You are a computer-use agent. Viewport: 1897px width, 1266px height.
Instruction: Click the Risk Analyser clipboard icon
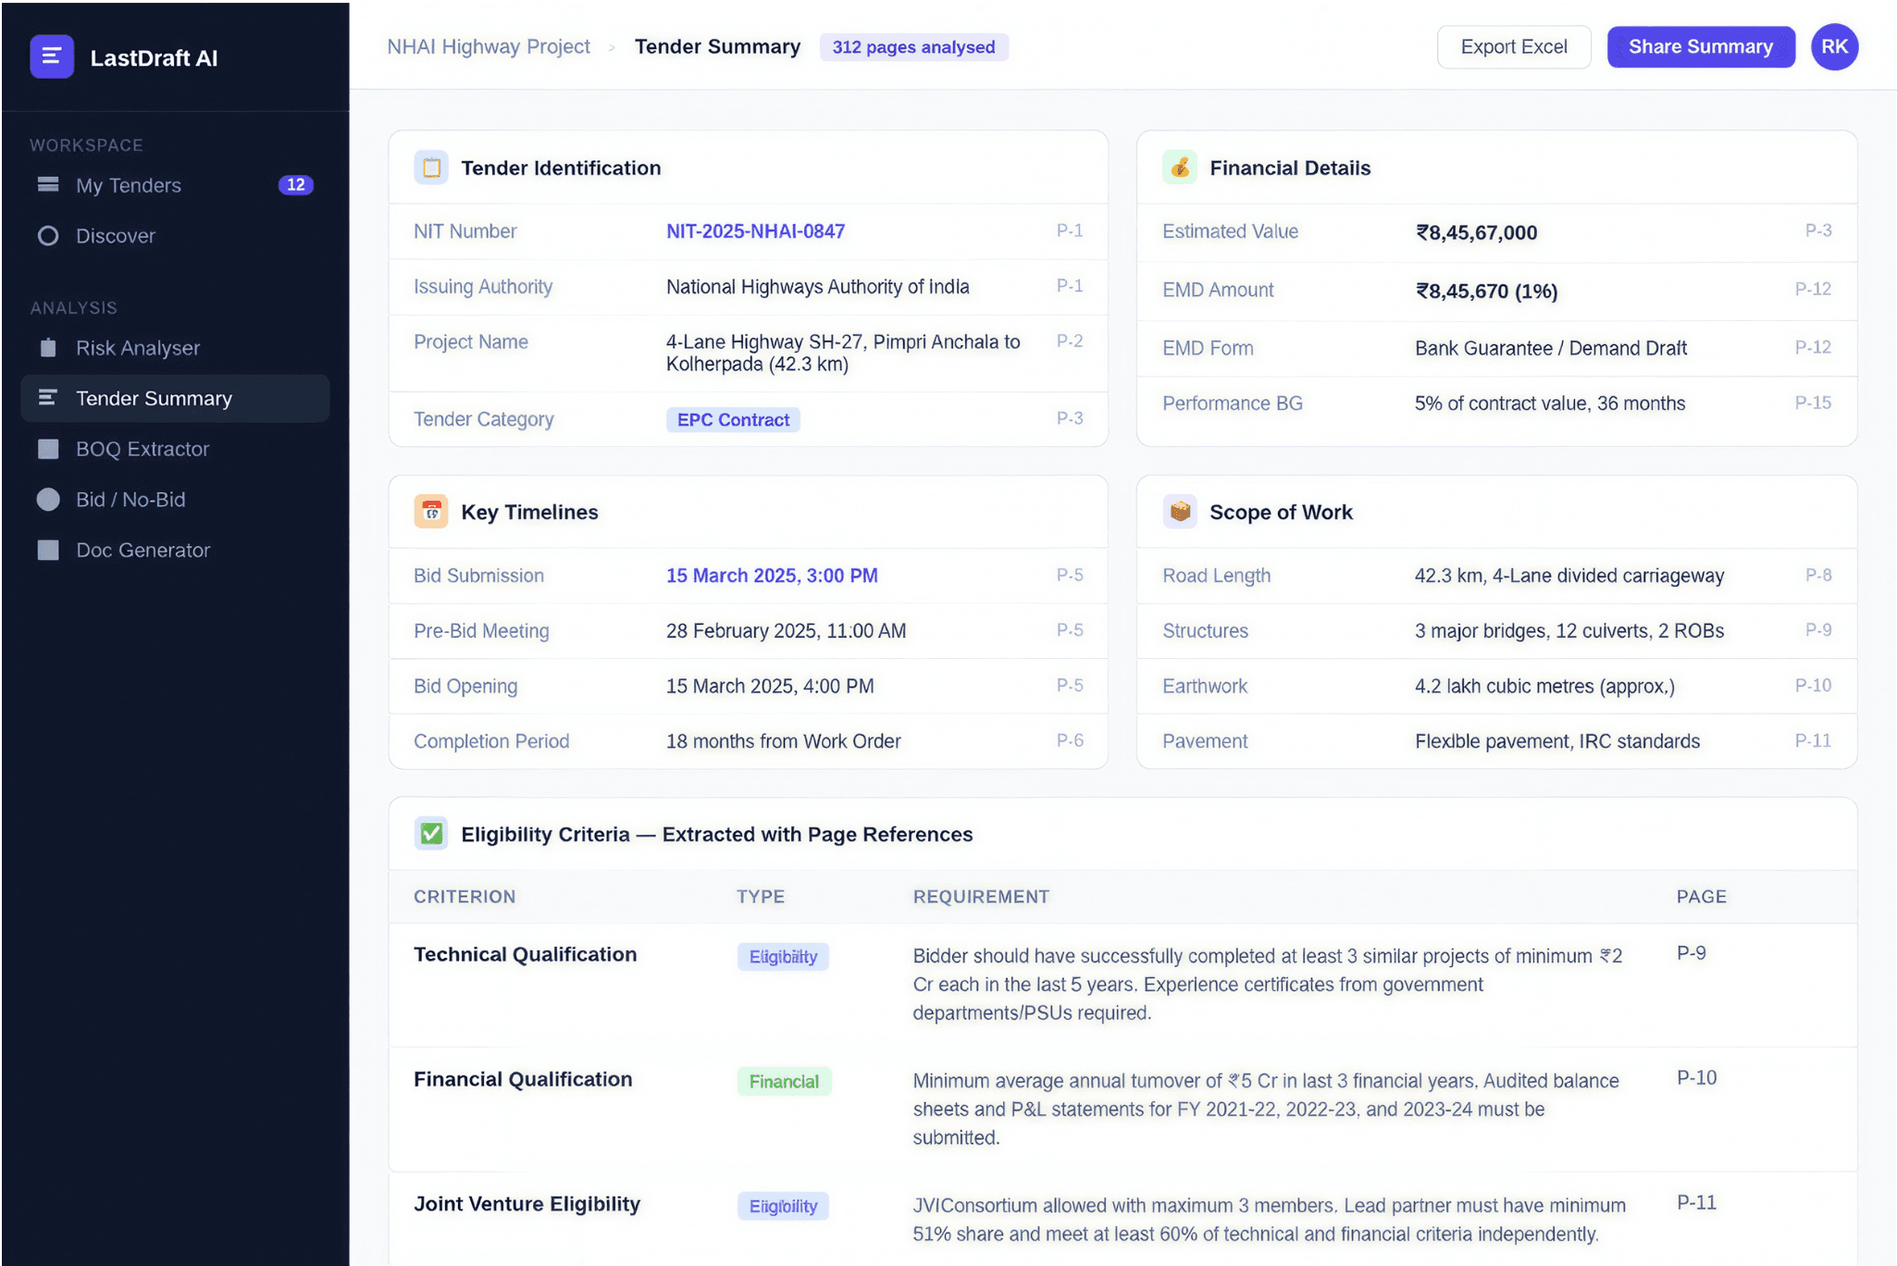48,348
